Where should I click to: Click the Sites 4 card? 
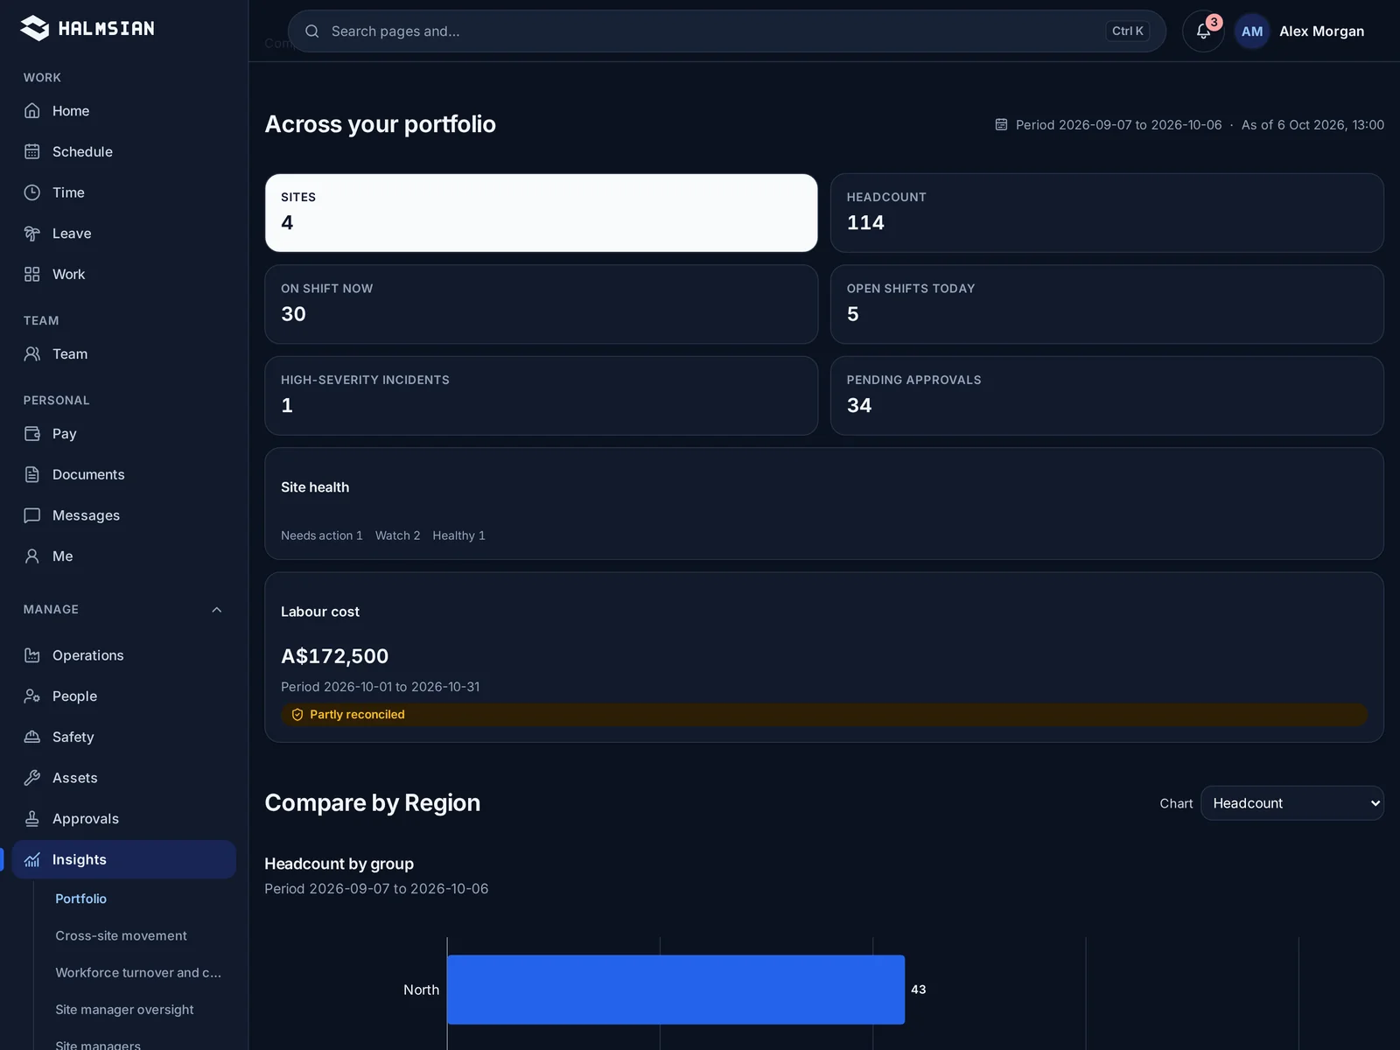542,213
